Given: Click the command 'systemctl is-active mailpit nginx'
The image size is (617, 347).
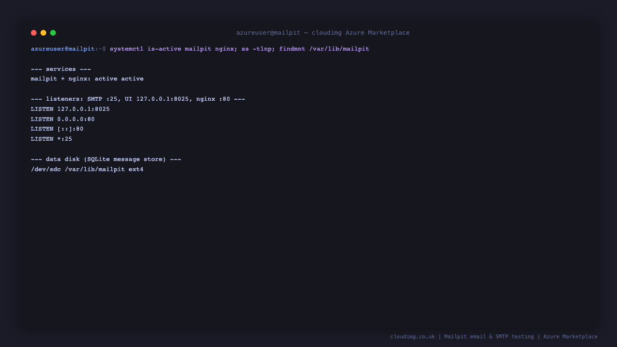Looking at the screenshot, I should (x=172, y=49).
